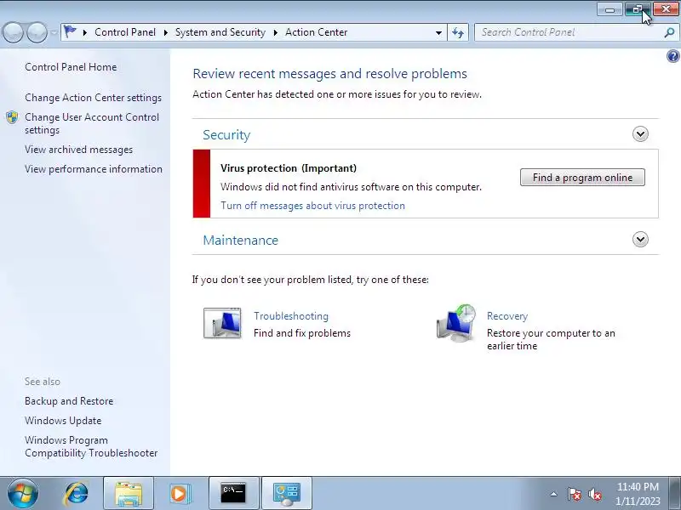Open dropdown arrow after System and Security breadcrumb
This screenshot has width=681, height=510.
coord(275,32)
